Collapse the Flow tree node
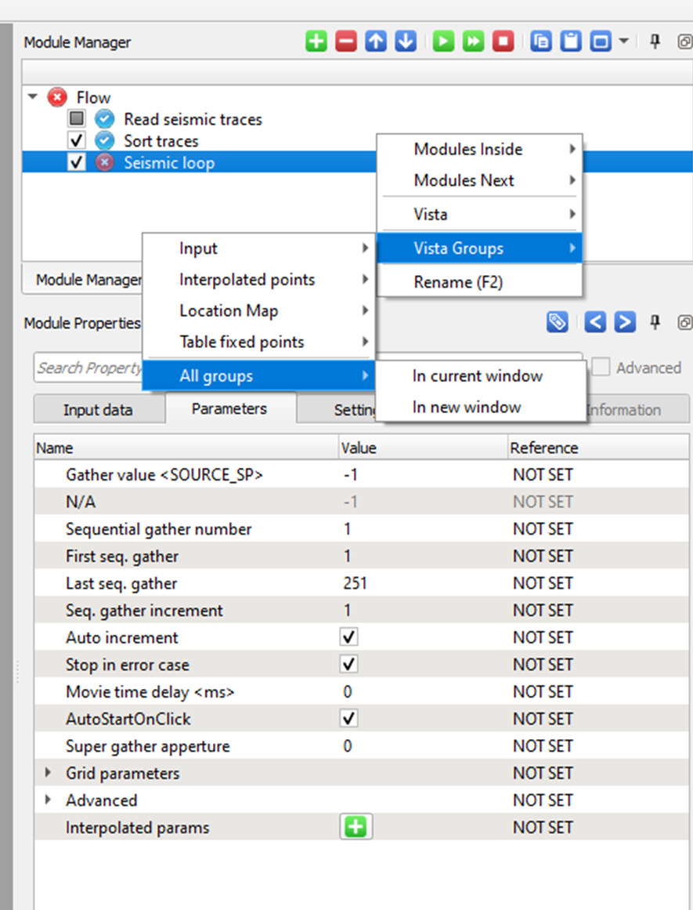The width and height of the screenshot is (693, 910). pyautogui.click(x=32, y=97)
